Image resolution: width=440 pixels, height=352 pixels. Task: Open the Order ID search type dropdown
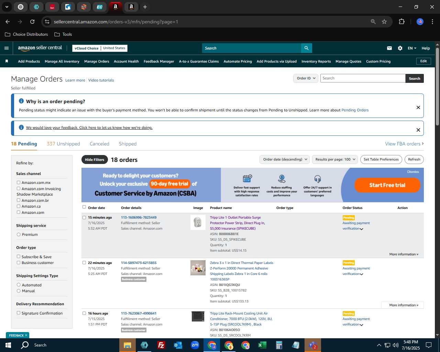click(x=306, y=78)
